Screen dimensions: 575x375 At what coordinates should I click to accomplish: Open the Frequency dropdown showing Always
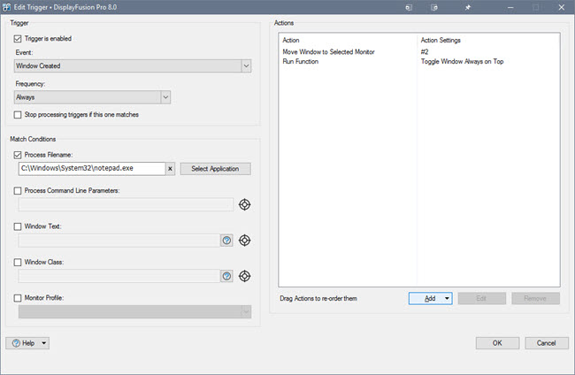point(92,97)
